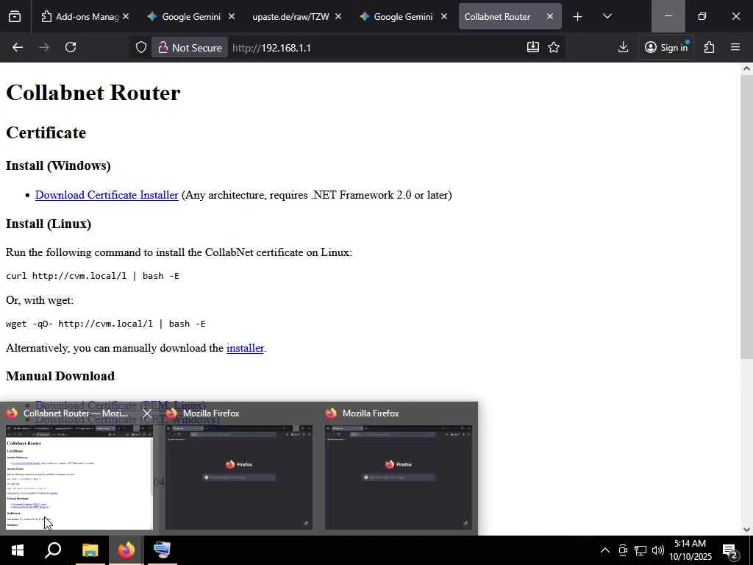Screen dimensions: 753x565
Task: Go back to the previous page
Action: 18,47
